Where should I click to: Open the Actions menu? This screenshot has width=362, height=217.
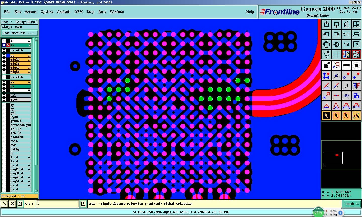[x=31, y=12]
